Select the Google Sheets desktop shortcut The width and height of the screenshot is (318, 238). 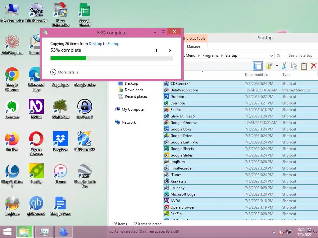click(84, 15)
